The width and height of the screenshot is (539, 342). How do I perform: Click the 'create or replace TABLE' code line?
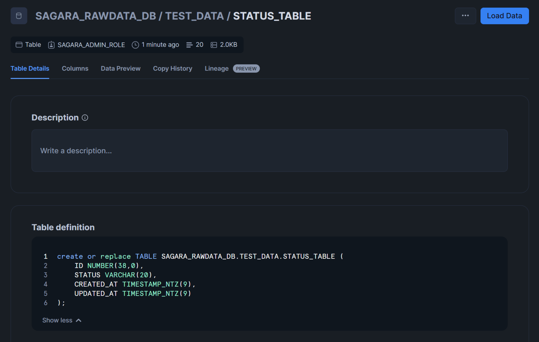click(x=200, y=256)
